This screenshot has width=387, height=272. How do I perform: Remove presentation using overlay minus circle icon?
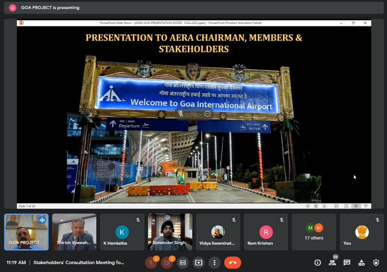pyautogui.click(x=207, y=114)
